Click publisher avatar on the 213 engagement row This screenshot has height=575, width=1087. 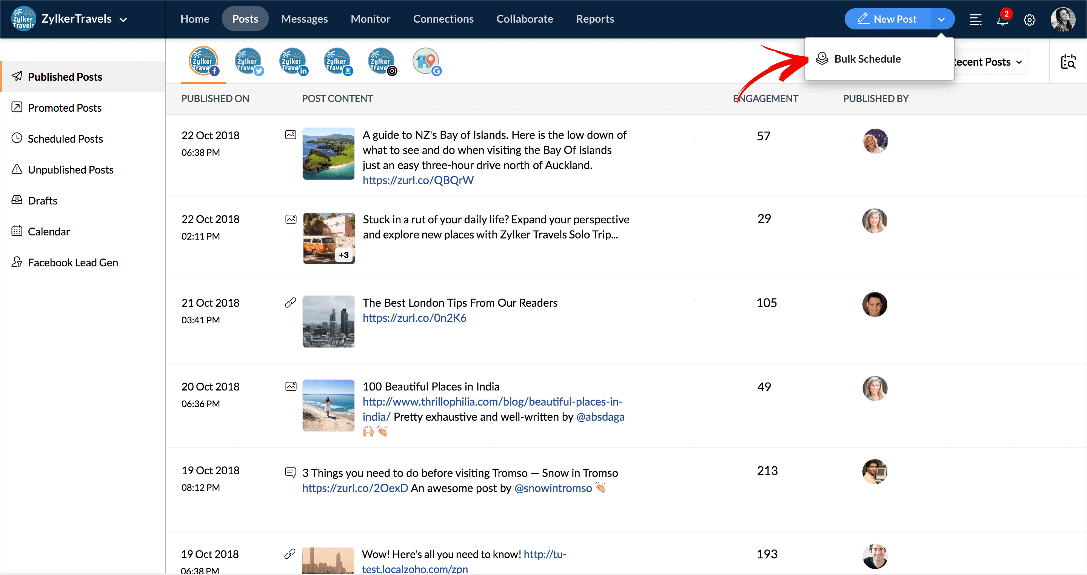(x=875, y=472)
